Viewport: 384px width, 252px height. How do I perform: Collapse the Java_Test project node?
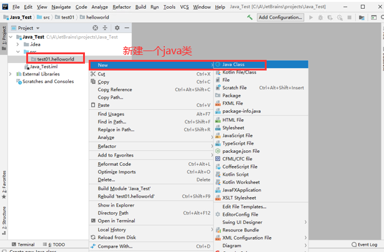pyautogui.click(x=11, y=37)
